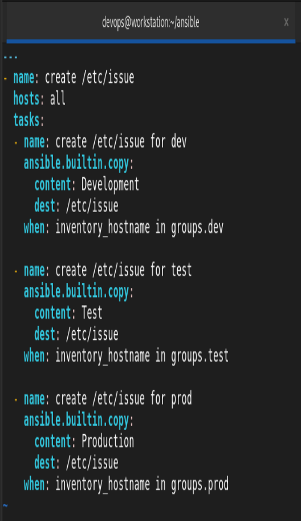Click the 'all' hosts value
The height and width of the screenshot is (521, 301).
pyautogui.click(x=58, y=99)
